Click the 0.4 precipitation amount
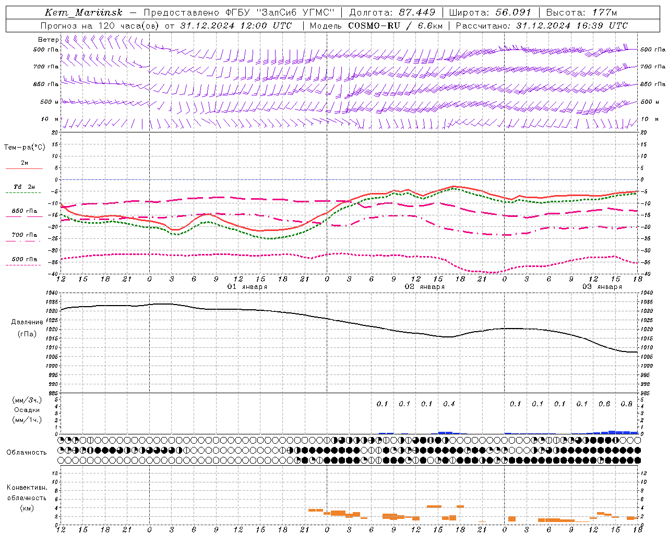The width and height of the screenshot is (668, 534). click(x=449, y=404)
